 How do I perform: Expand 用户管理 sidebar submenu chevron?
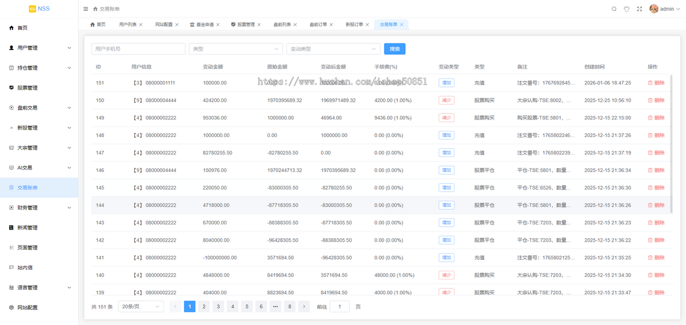(69, 48)
